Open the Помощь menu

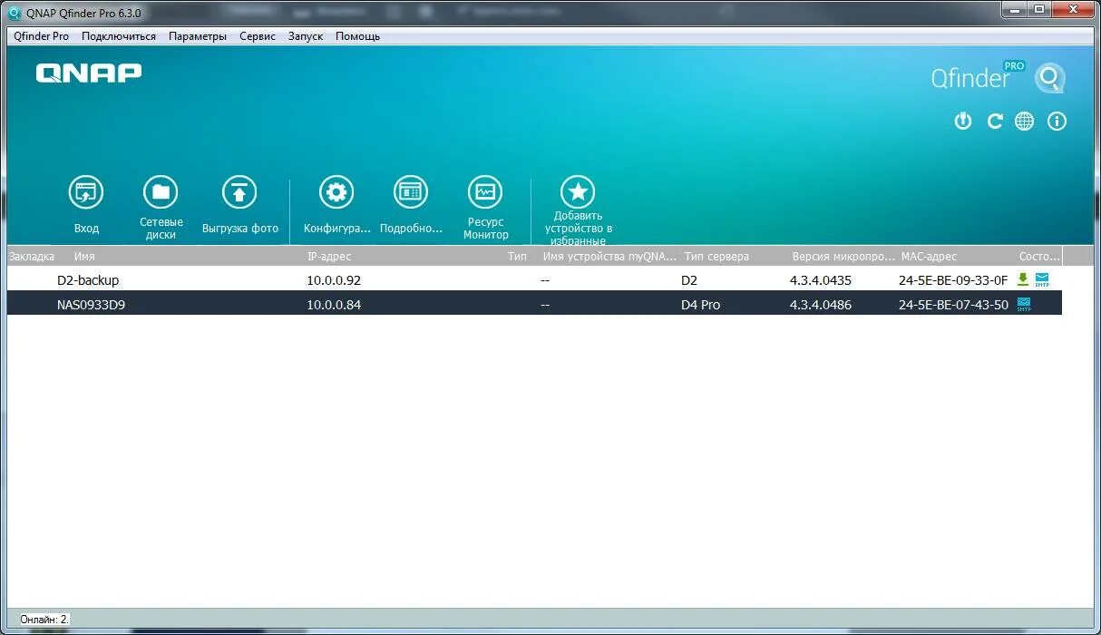357,36
